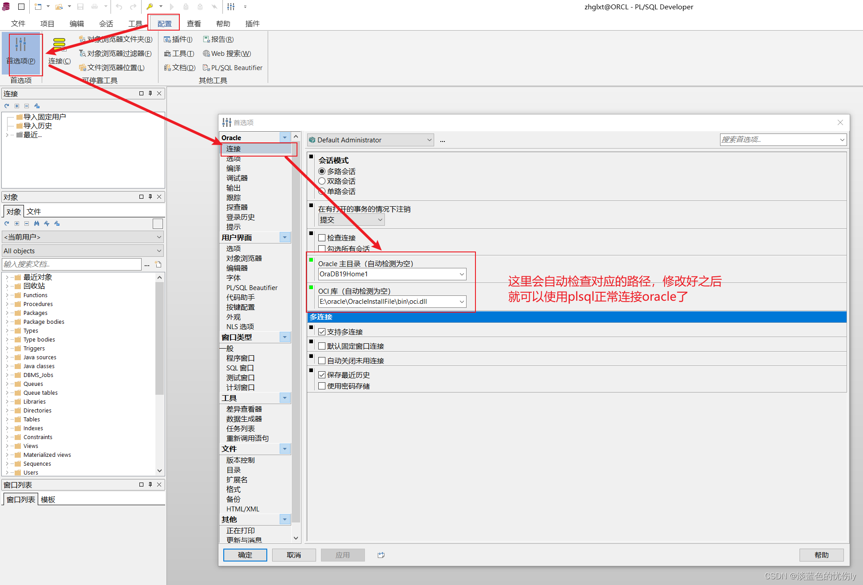This screenshot has width=863, height=585.
Task: Click refresh icon in the Connections (连接) panel
Action: click(7, 106)
